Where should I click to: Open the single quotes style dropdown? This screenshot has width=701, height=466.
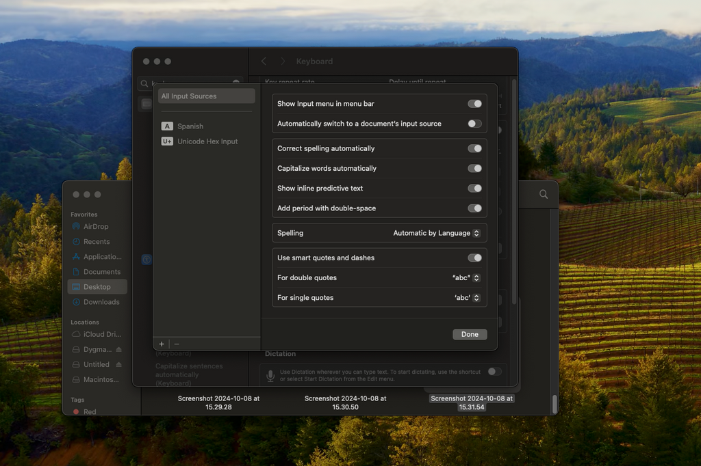pyautogui.click(x=467, y=298)
